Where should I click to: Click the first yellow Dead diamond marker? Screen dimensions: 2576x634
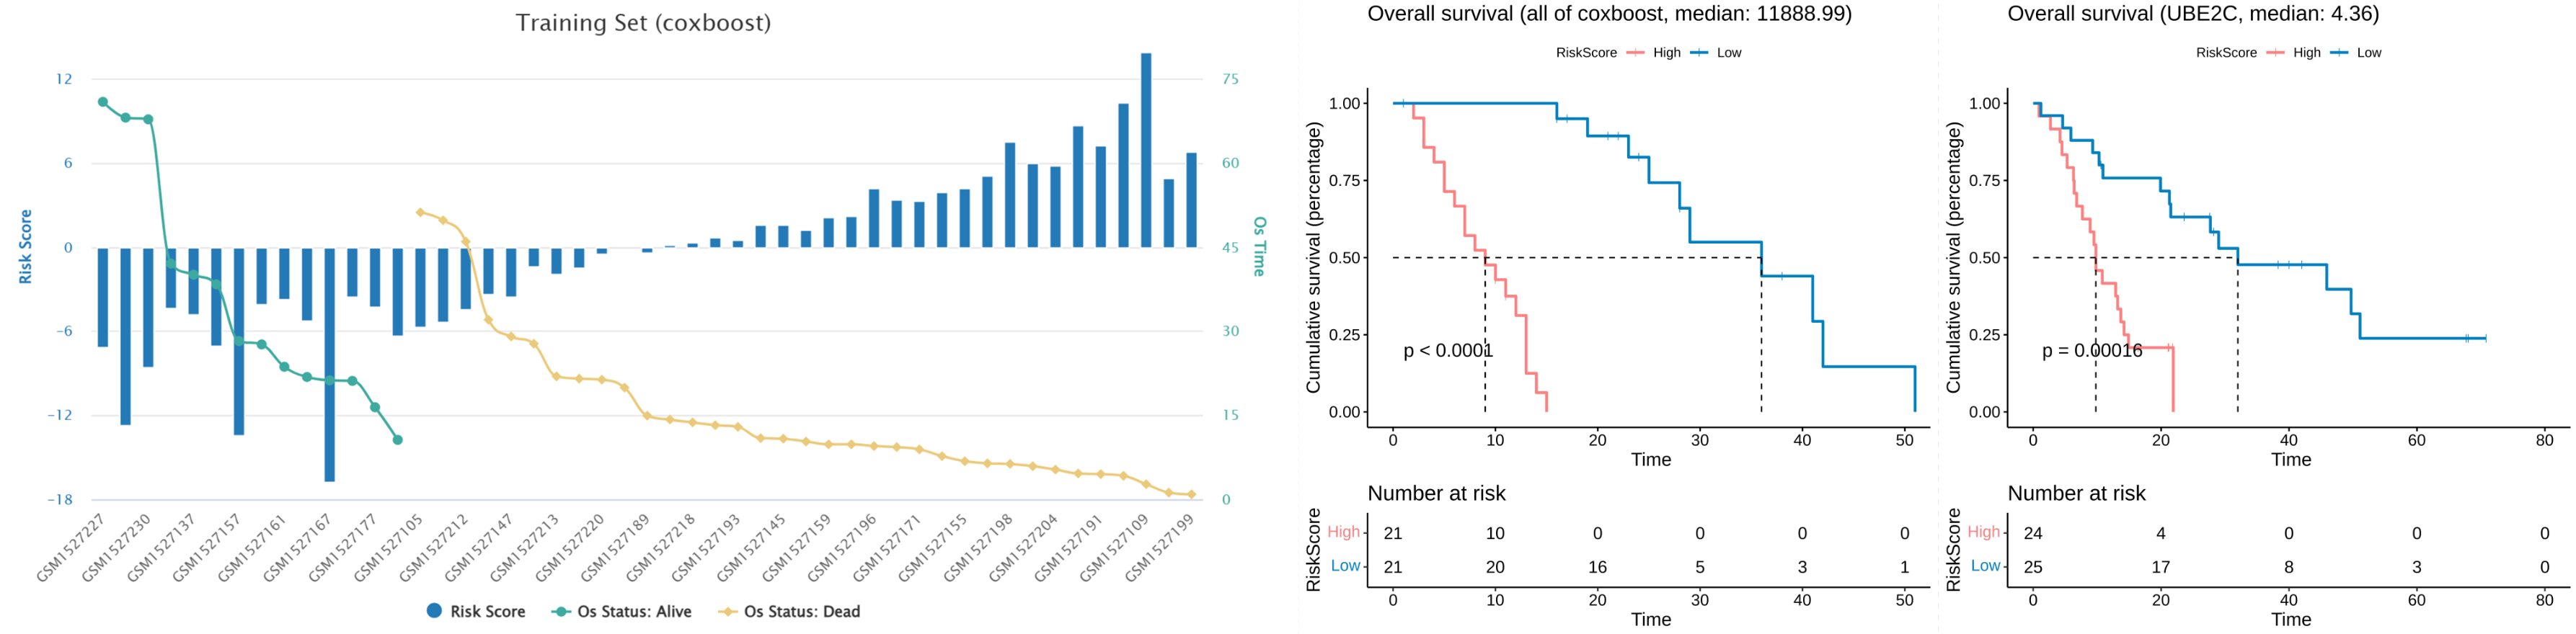point(420,212)
